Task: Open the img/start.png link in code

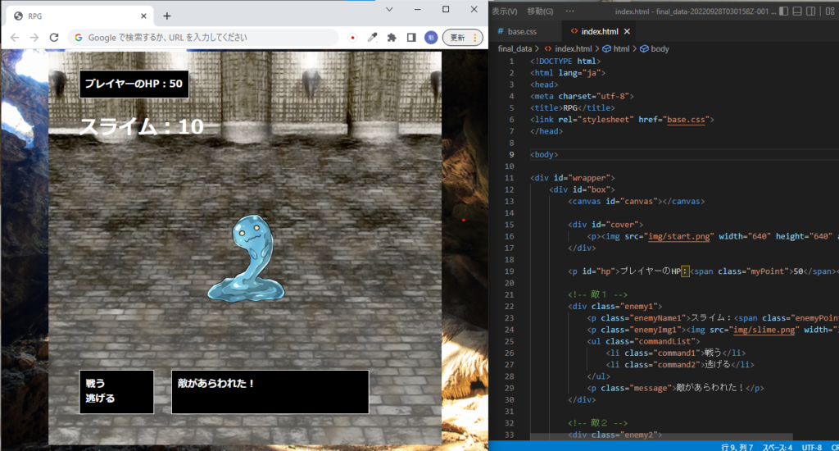Action: (679, 237)
